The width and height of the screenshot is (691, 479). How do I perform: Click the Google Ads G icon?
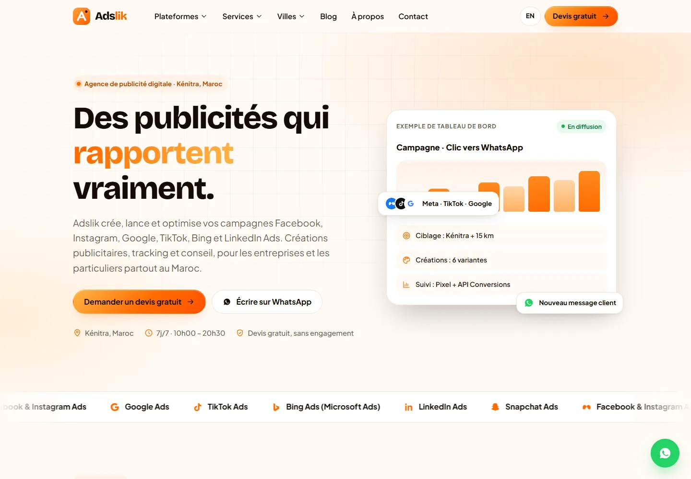coord(115,407)
